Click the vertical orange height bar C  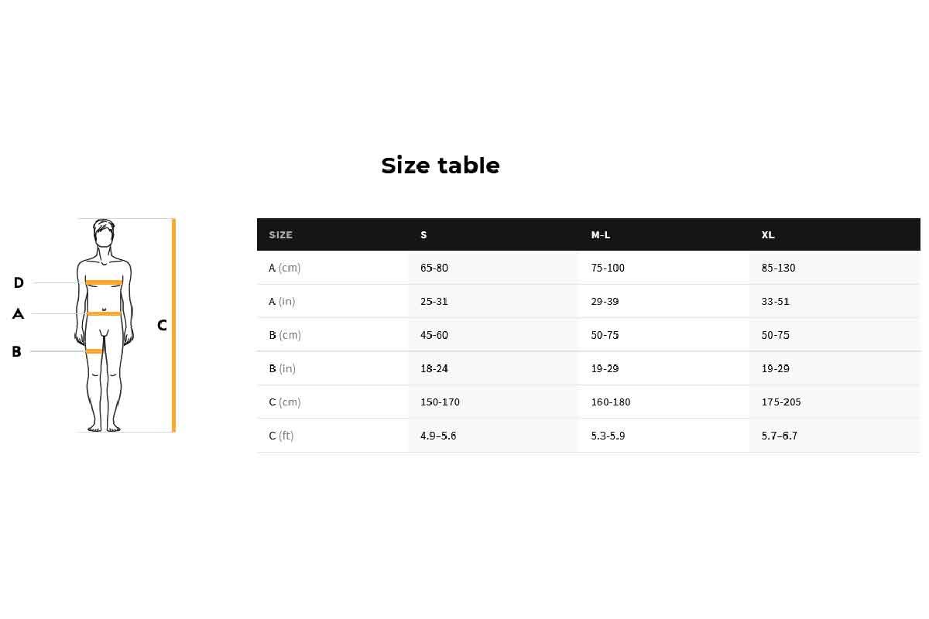[173, 325]
